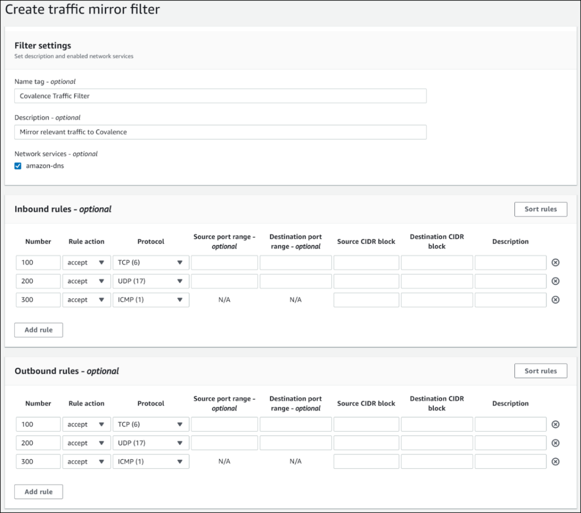Uncheck the amazon-dns network service
The width and height of the screenshot is (581, 513).
(18, 165)
